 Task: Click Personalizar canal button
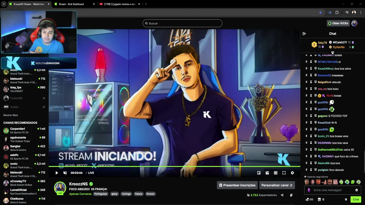[x=277, y=185]
